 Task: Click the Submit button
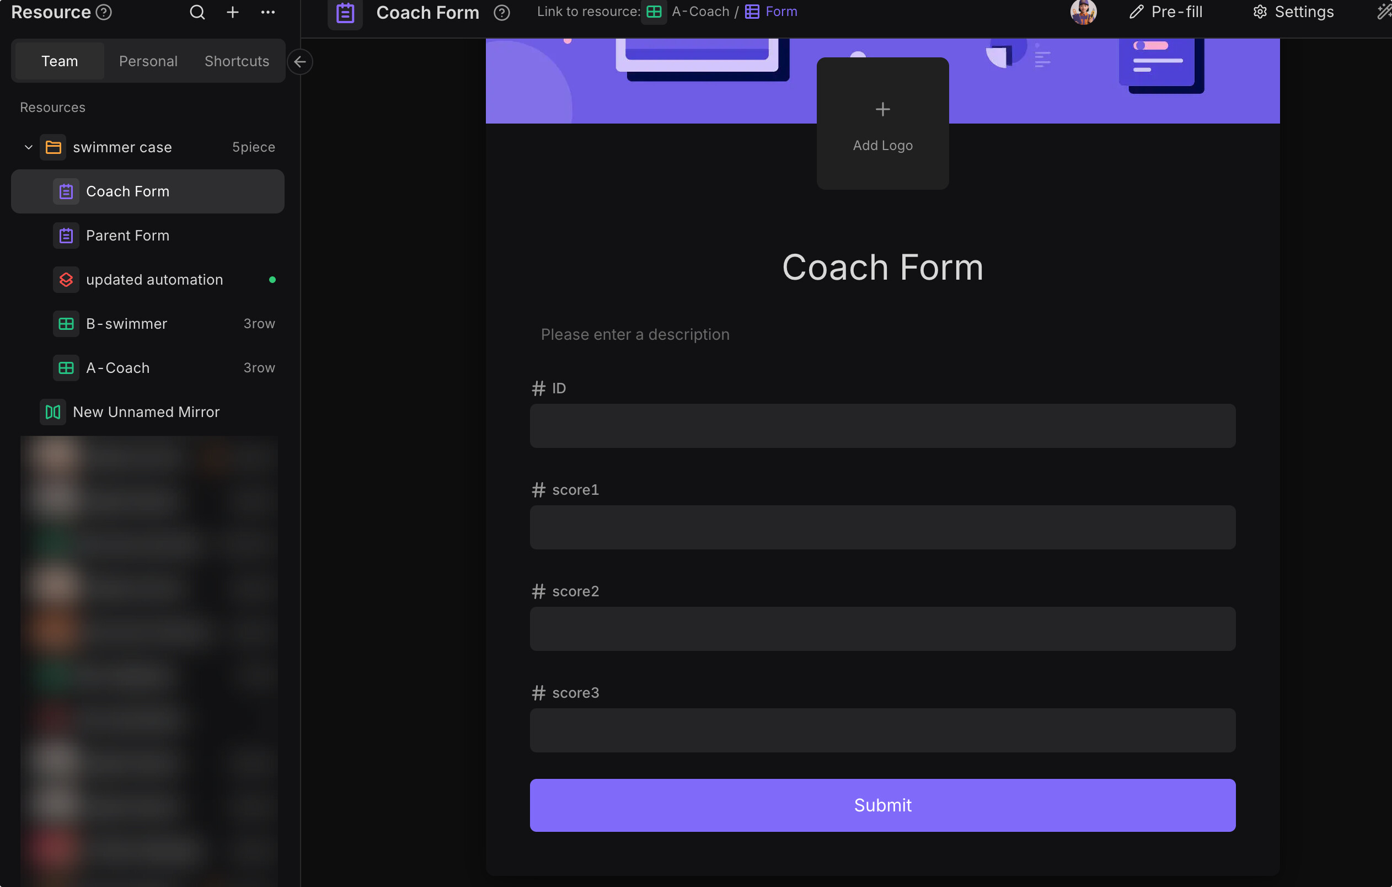882,805
